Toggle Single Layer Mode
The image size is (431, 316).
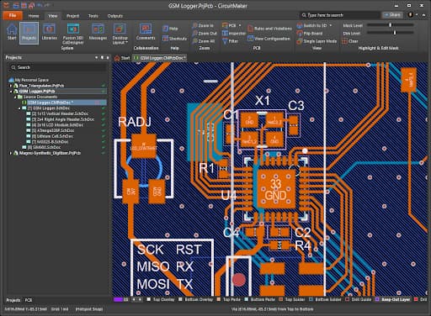coord(317,41)
